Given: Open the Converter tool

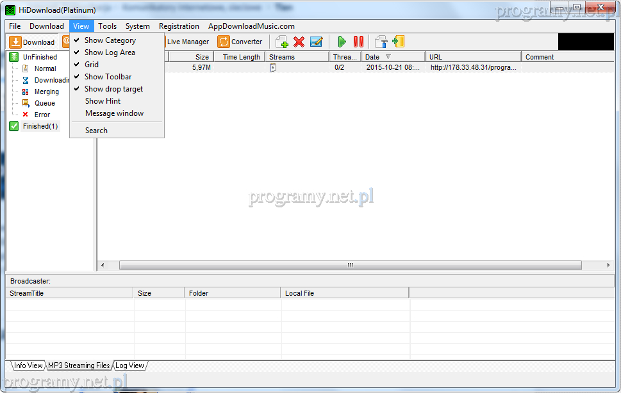Looking at the screenshot, I should 240,42.
